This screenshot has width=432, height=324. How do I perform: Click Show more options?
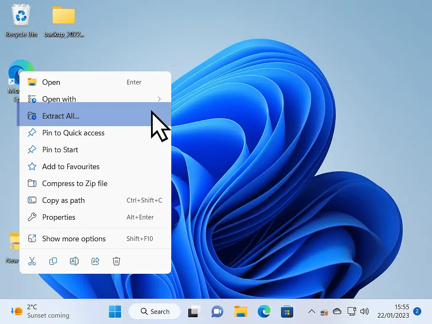[x=73, y=238]
